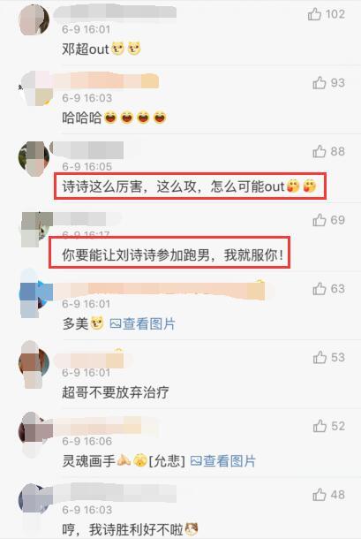Open 查看图片 link in 灵魂画手 comment

click(x=223, y=461)
